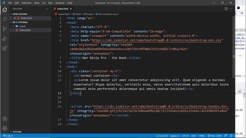Screen dimensions: 246x138
Task: Open the Run menu
Action: (x=50, y=3)
